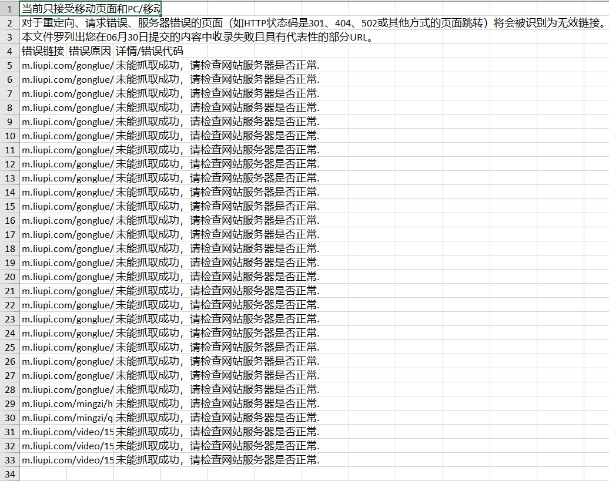Viewport: 609px width, 481px height.
Task: Click m.liupi.com/video/15 cell in row 33
Action: [67, 460]
